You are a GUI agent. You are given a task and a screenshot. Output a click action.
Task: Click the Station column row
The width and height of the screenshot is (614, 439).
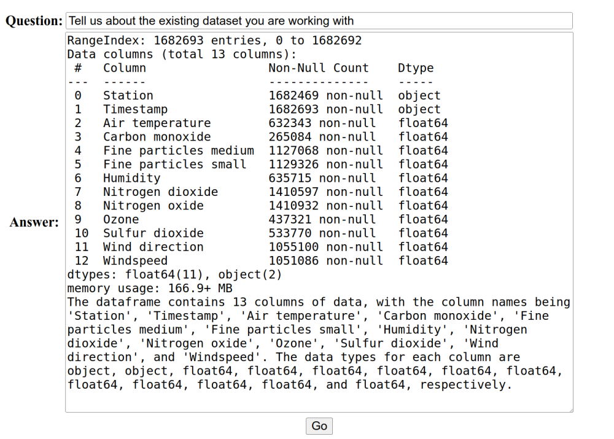[x=128, y=96]
